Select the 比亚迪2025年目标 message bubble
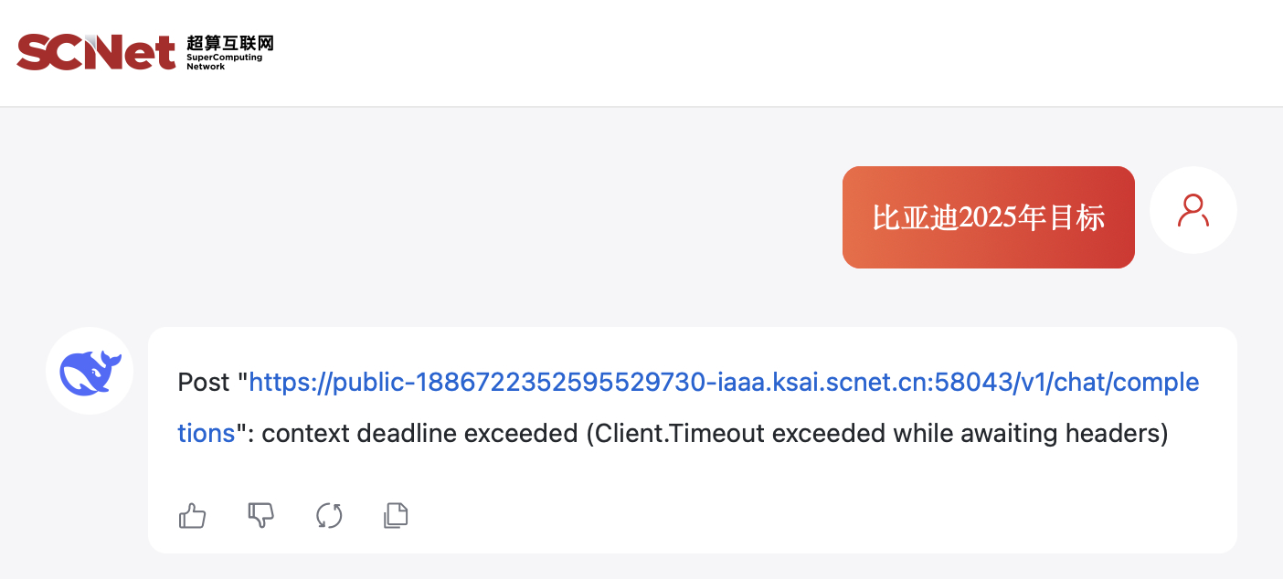 pyautogui.click(x=988, y=217)
